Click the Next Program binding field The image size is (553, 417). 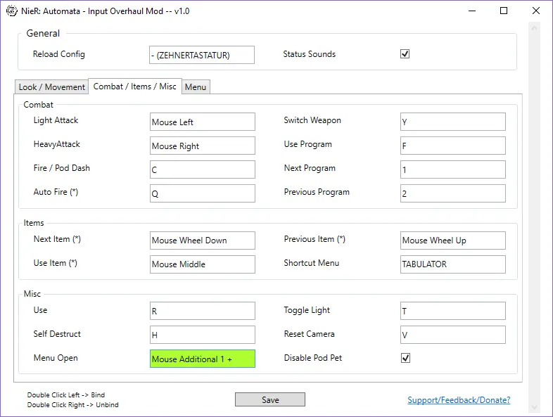coord(453,169)
